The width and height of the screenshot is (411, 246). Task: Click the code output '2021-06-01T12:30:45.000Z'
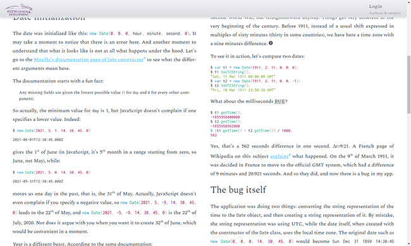click(38, 140)
